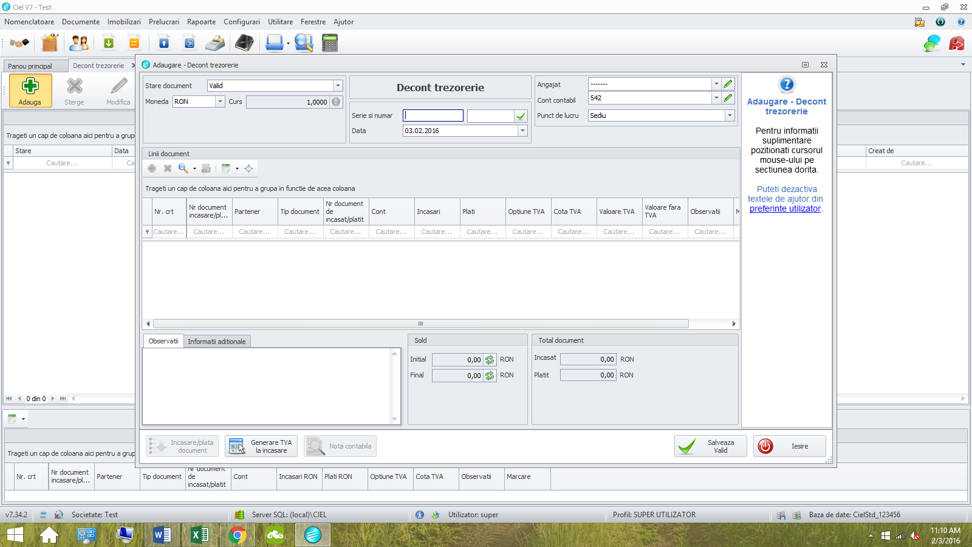972x547 pixels.
Task: Open the cash register toolbar icon
Action: click(215, 43)
